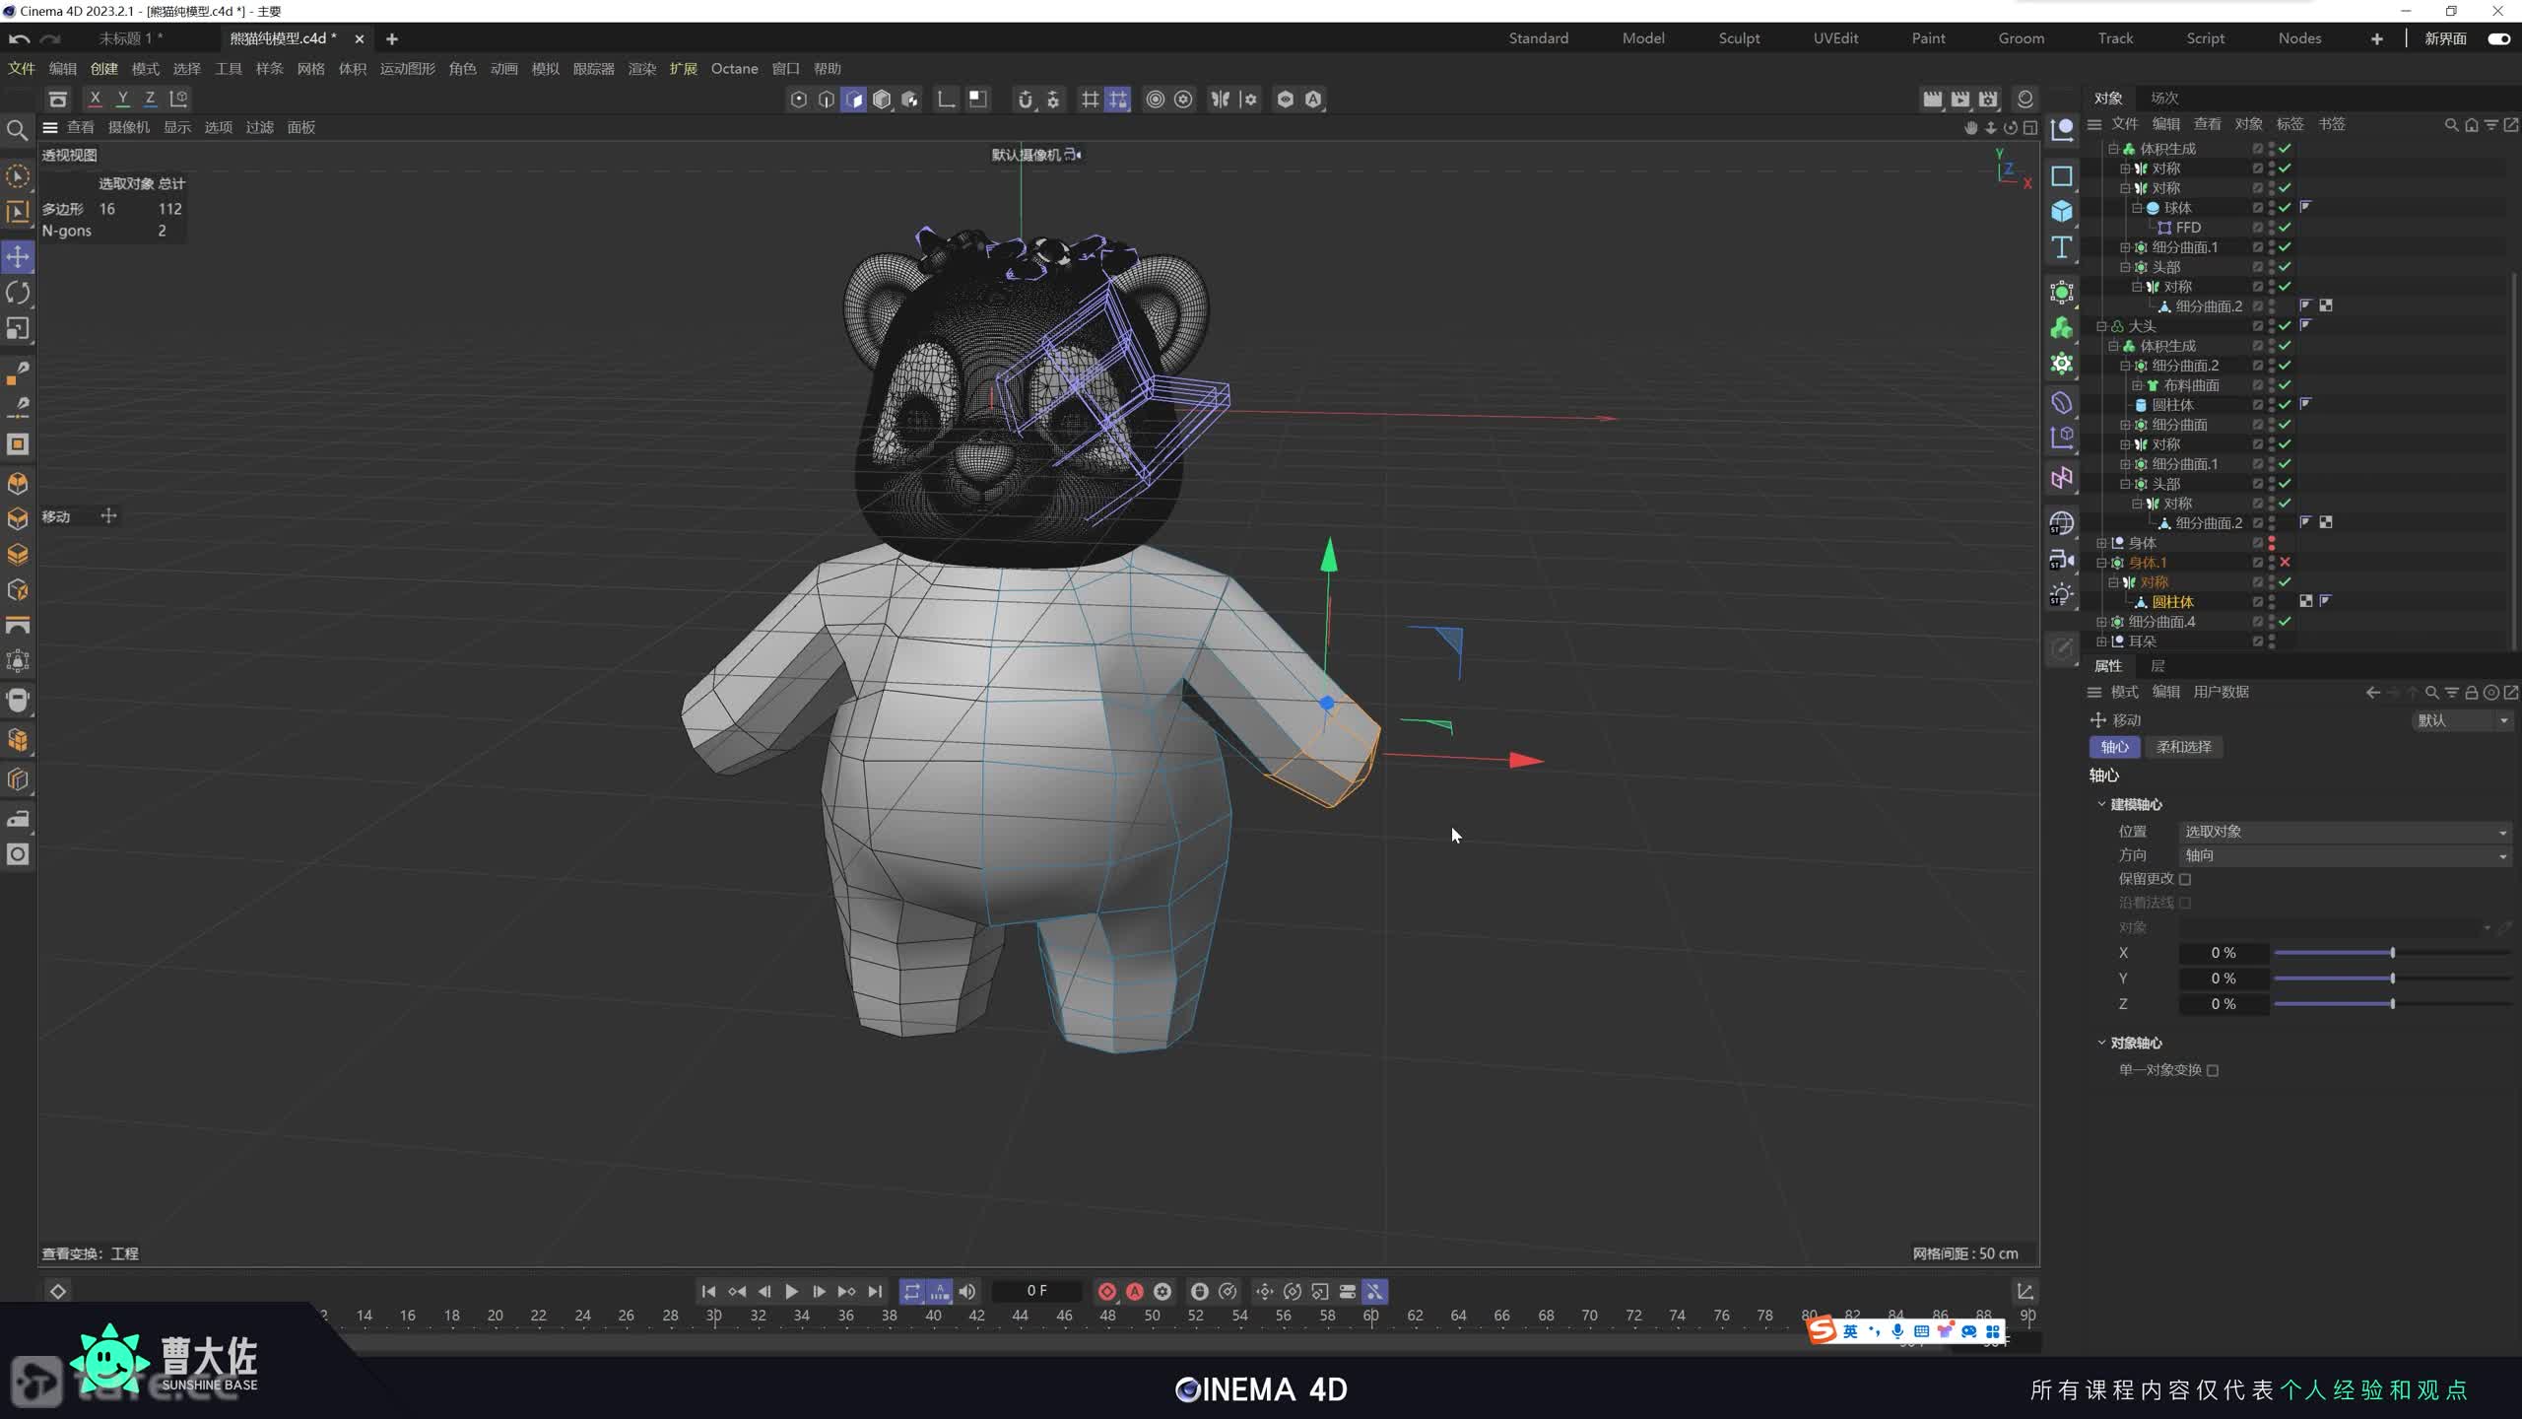Click the record active objects button

pyautogui.click(x=1107, y=1291)
